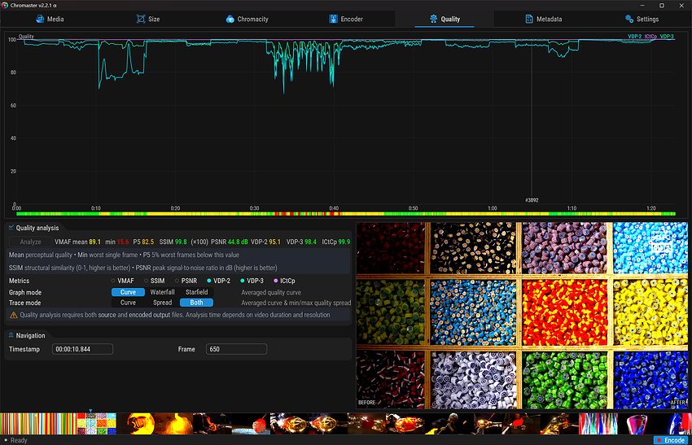Click the Media tab icon
This screenshot has width=692, height=445.
pos(40,19)
